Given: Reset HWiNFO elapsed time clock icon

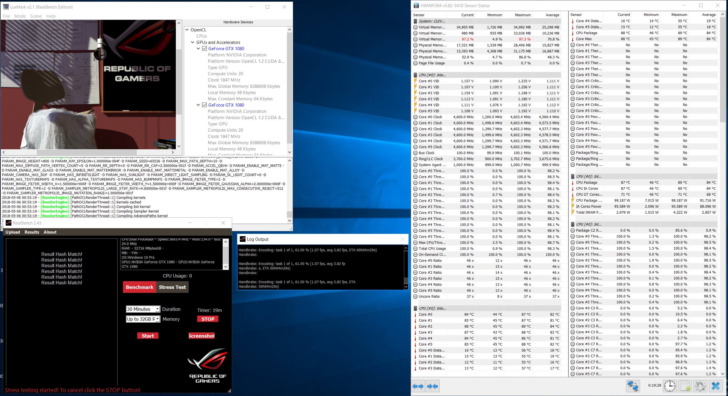Looking at the screenshot, I should pyautogui.click(x=670, y=386).
